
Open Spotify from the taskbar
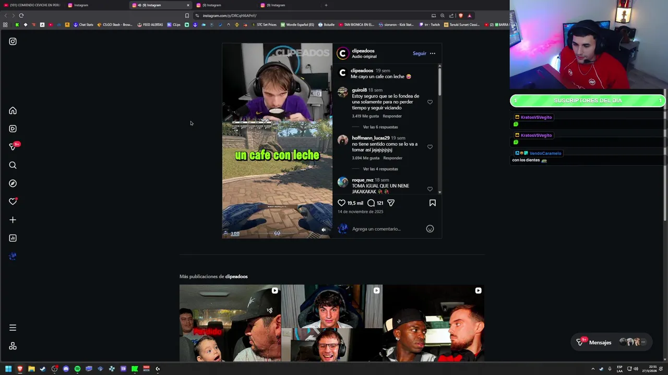point(77,369)
